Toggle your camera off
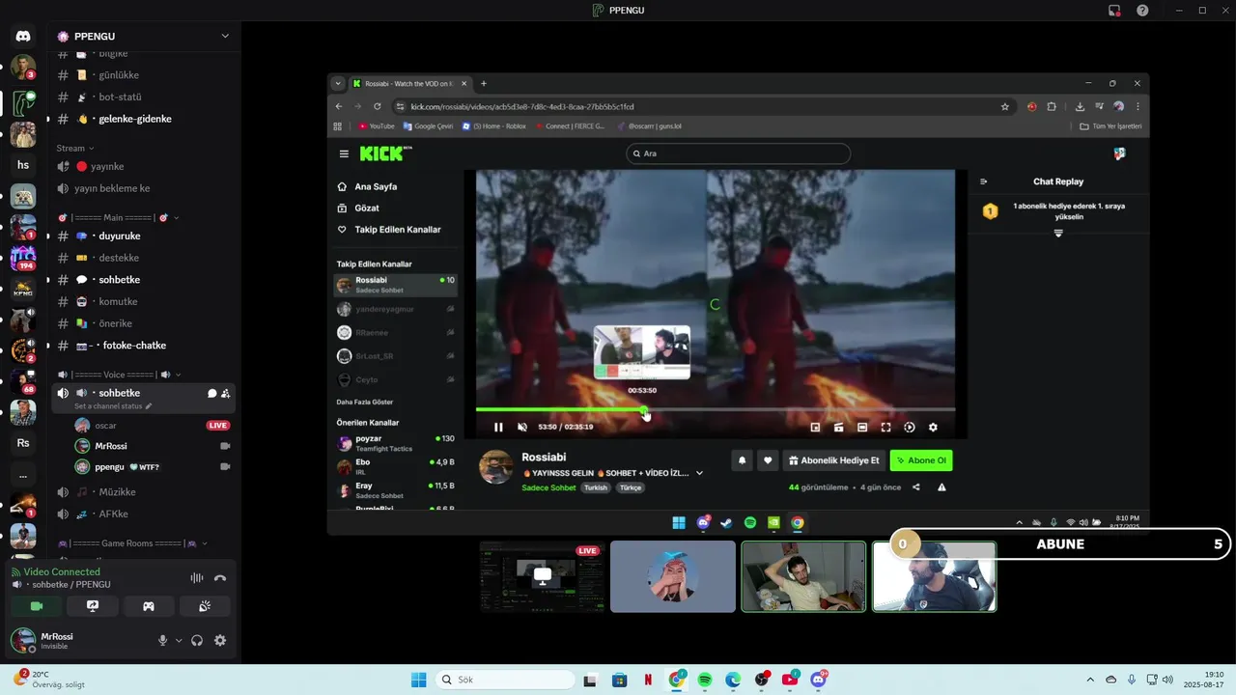This screenshot has width=1236, height=695. click(37, 606)
